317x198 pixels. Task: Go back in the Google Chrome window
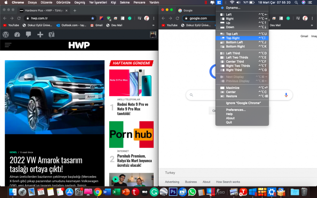[x=163, y=18]
